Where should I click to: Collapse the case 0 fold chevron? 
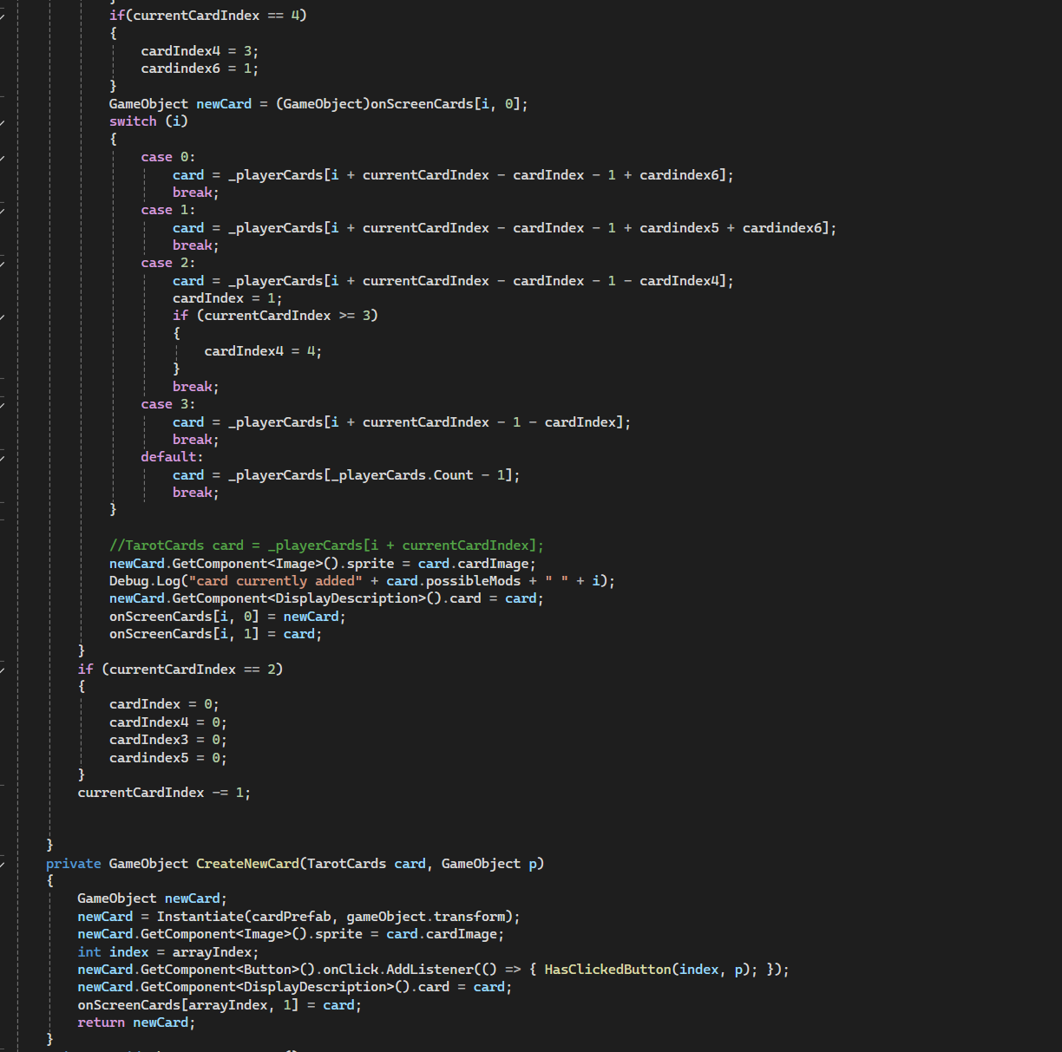point(3,157)
